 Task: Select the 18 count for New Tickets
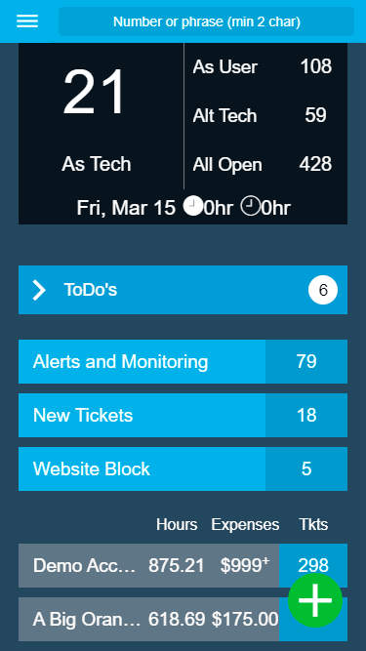click(x=306, y=415)
